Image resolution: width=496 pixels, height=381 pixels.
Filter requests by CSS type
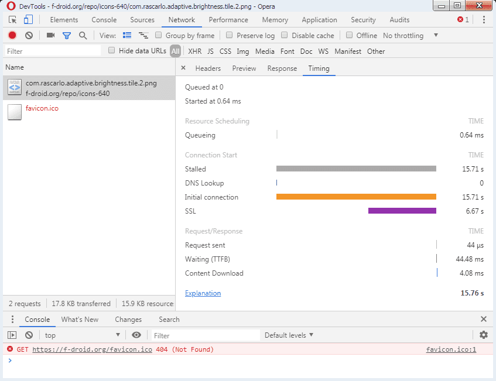225,52
